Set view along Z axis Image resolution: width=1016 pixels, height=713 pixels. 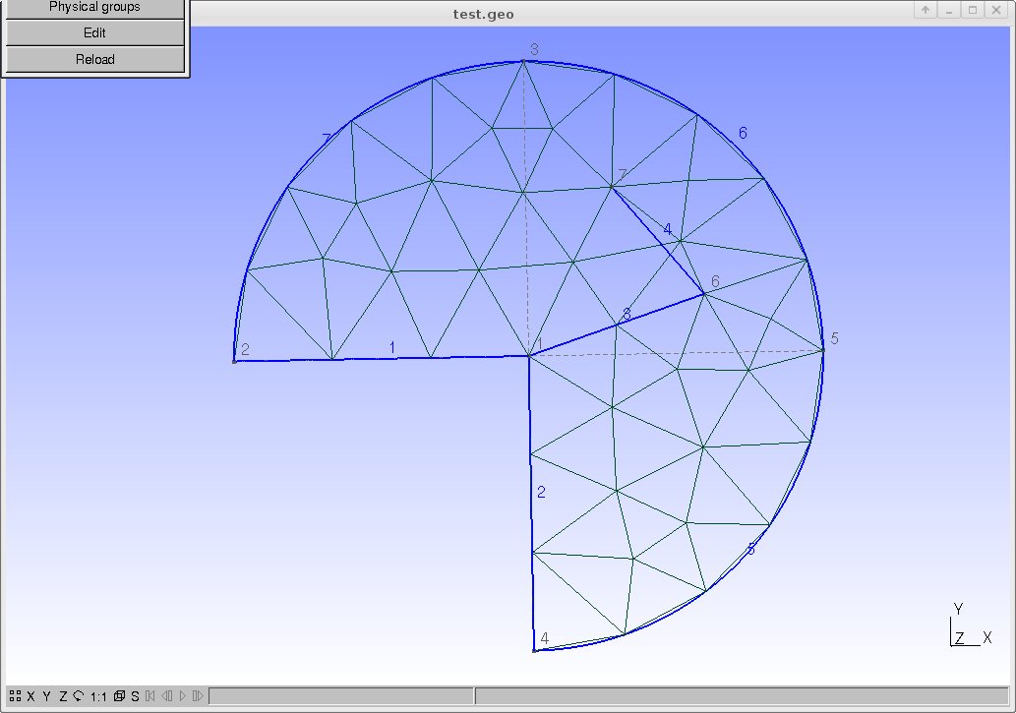click(63, 696)
